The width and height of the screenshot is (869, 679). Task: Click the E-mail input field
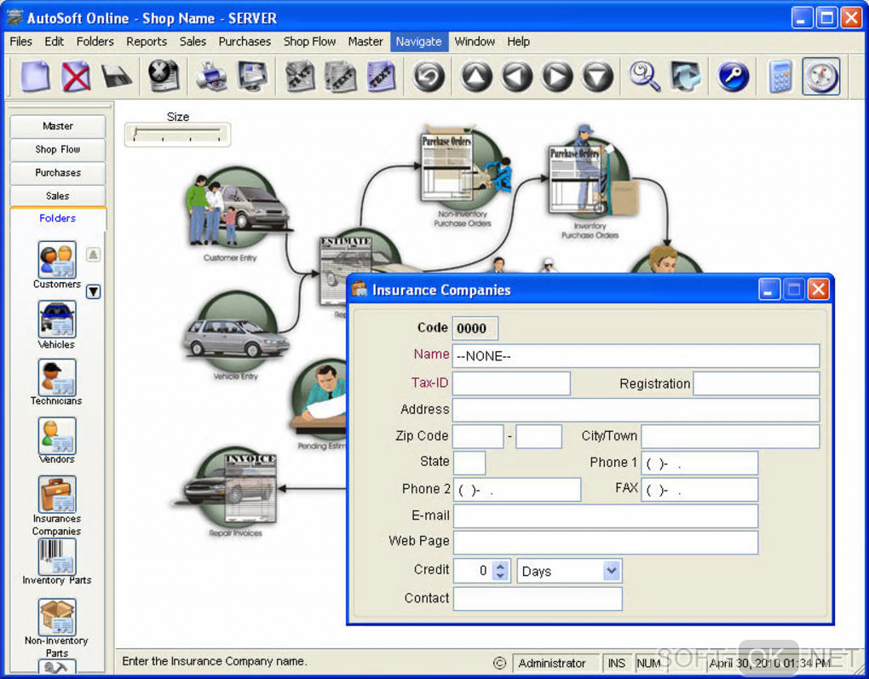click(605, 516)
